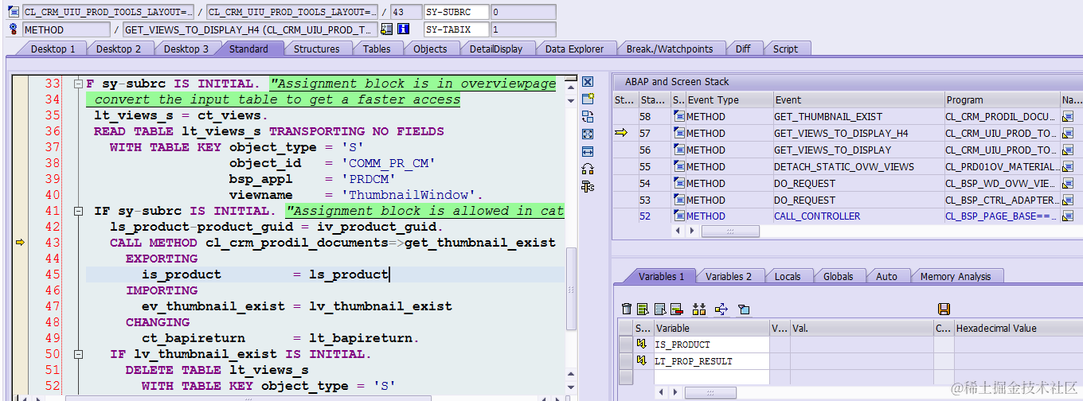Click the new tool icon beside code editor
Image resolution: width=1083 pixels, height=401 pixels.
pyautogui.click(x=588, y=99)
